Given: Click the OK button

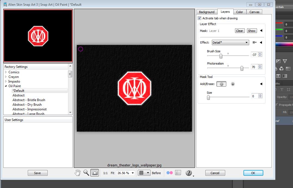Looking at the screenshot, I should click(x=253, y=173).
